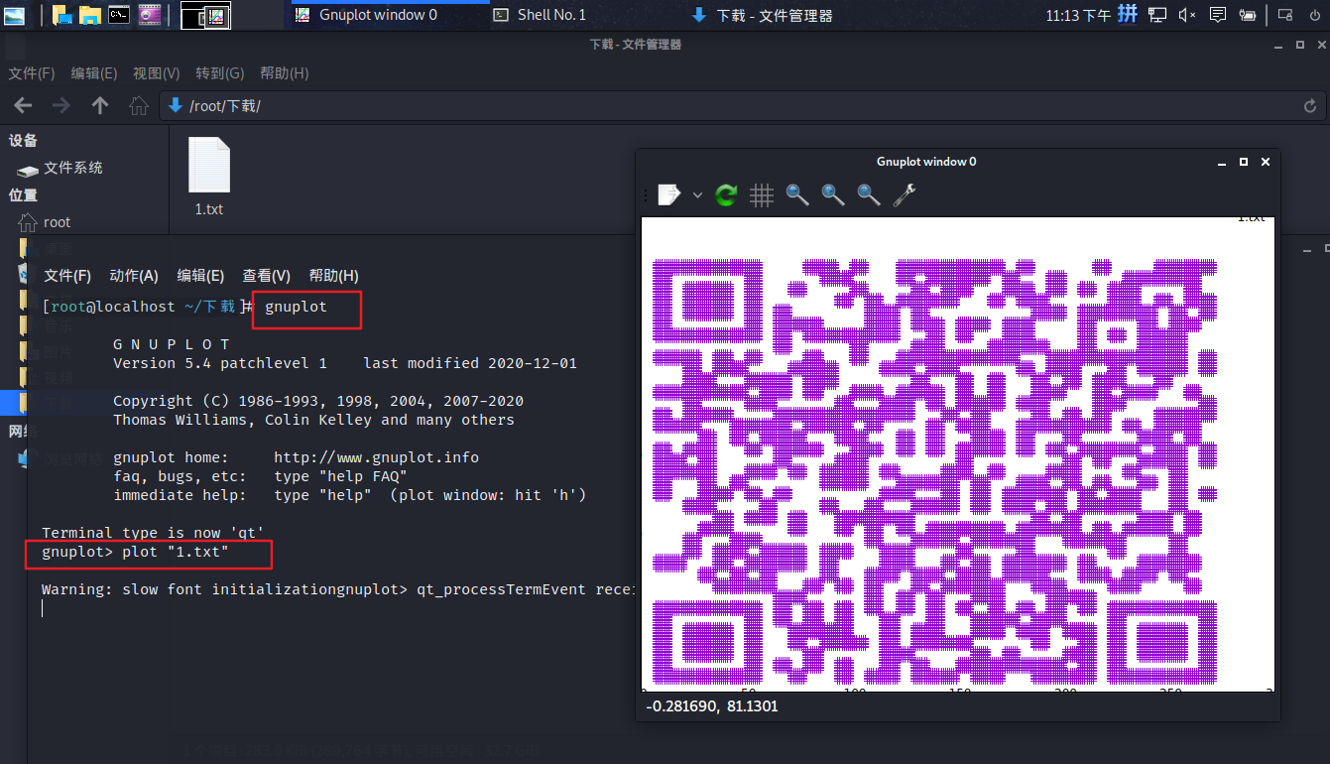This screenshot has width=1330, height=764.
Task: Click the power/logout icon in panel
Action: (1313, 15)
